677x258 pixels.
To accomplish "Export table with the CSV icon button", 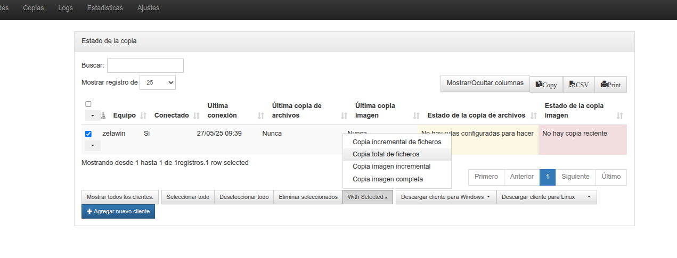I will point(578,85).
